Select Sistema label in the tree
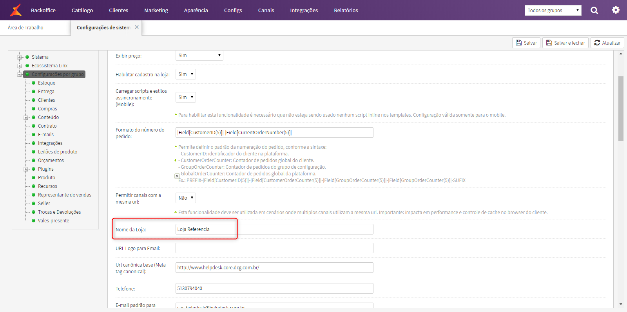The width and height of the screenshot is (627, 312). click(x=40, y=57)
